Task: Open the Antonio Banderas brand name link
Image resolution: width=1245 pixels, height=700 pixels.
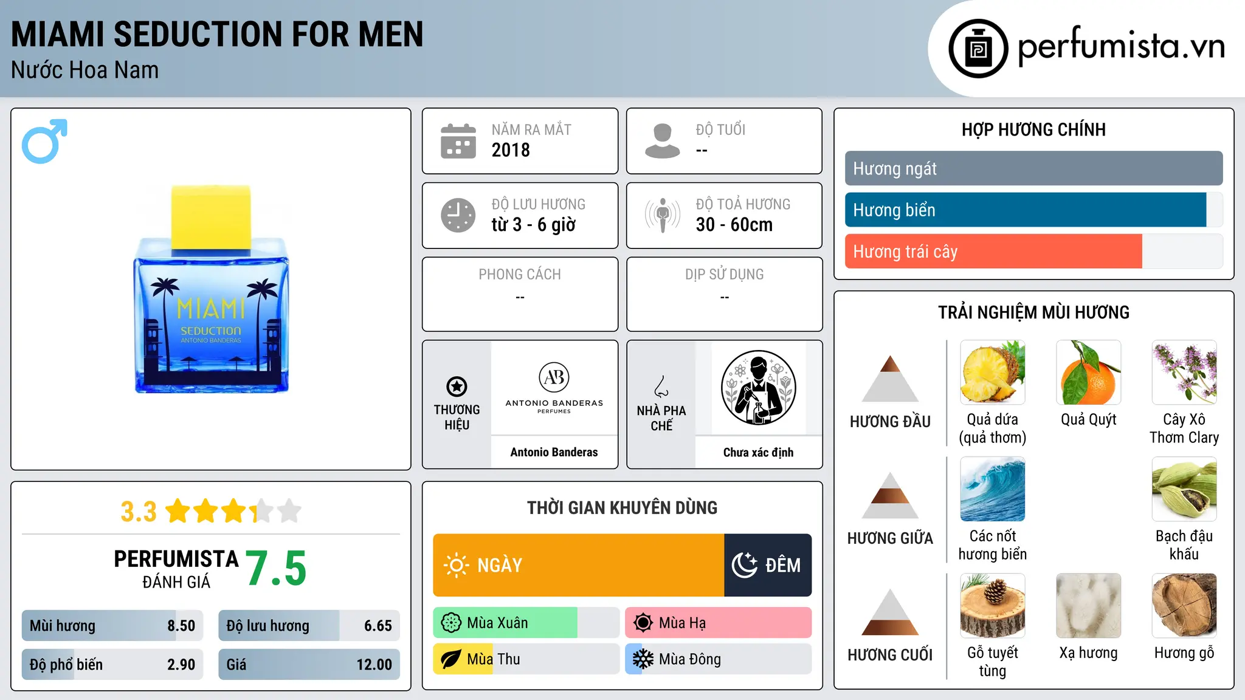Action: pos(554,452)
